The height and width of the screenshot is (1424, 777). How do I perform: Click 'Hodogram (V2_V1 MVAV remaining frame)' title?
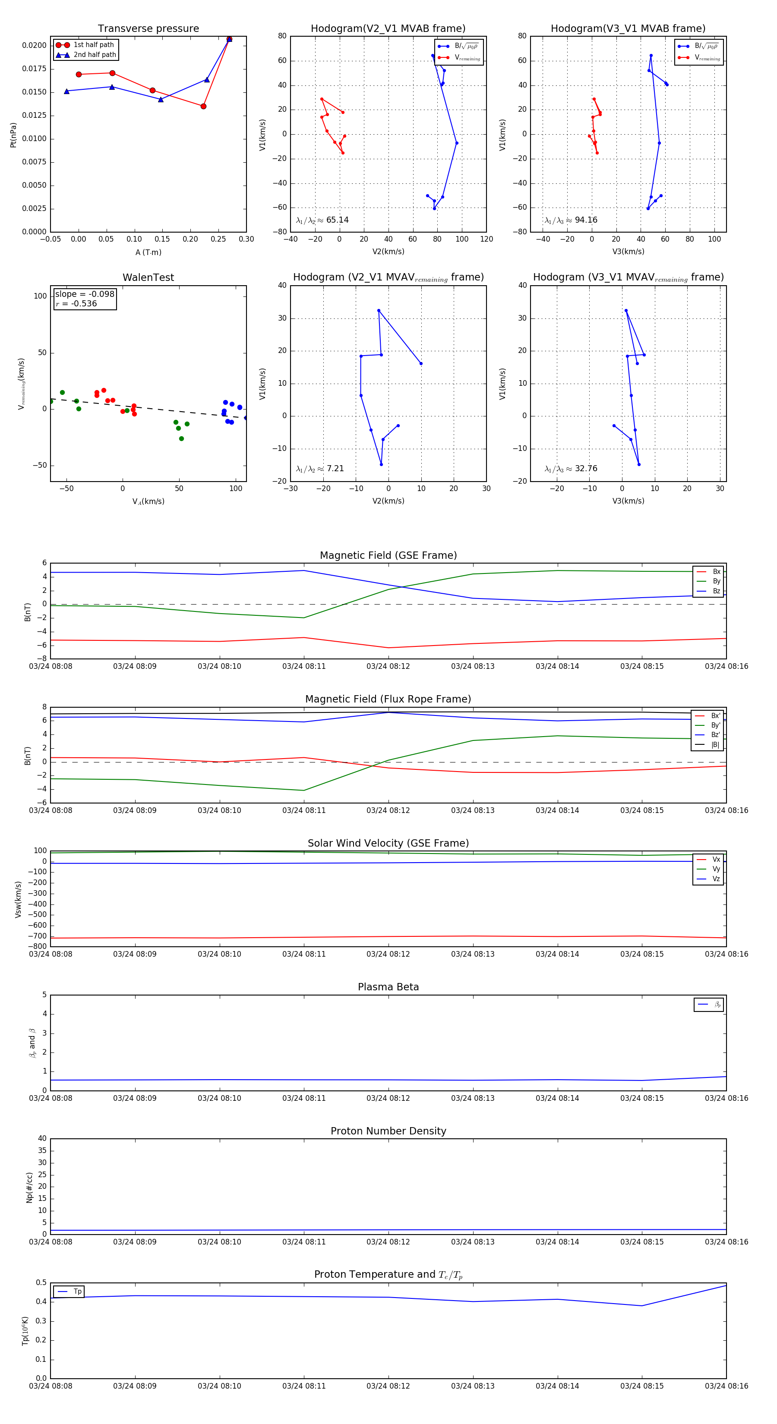pos(388,277)
